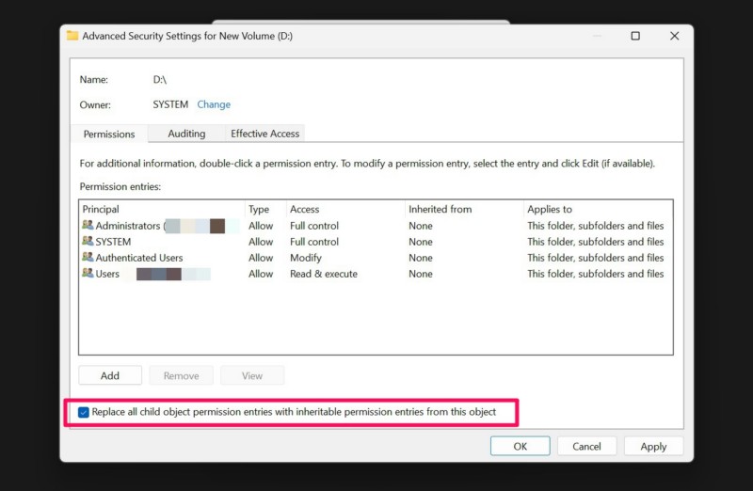Click OK to confirm settings
The width and height of the screenshot is (753, 491).
pos(520,447)
